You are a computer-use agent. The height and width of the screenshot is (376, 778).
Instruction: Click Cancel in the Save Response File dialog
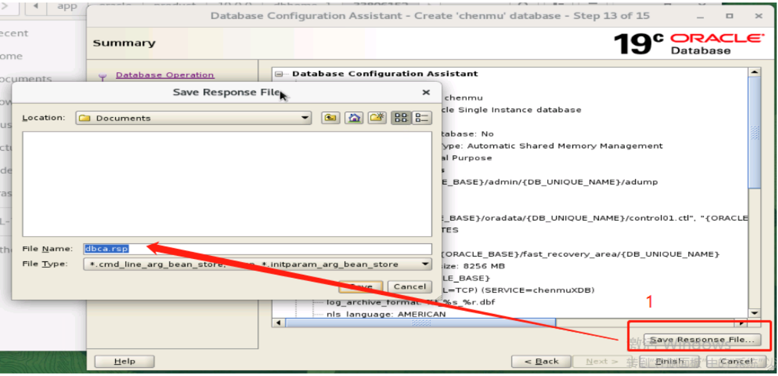click(410, 287)
